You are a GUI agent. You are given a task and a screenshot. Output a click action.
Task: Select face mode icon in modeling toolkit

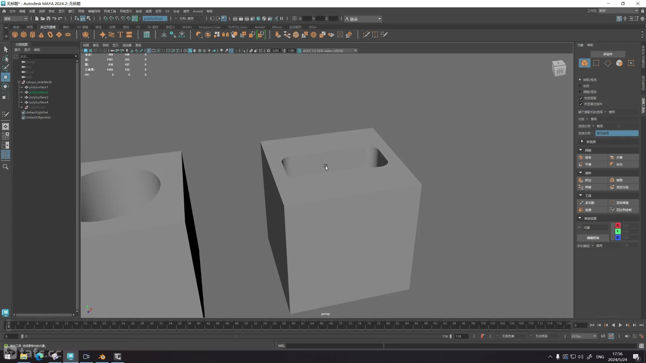[x=619, y=63]
